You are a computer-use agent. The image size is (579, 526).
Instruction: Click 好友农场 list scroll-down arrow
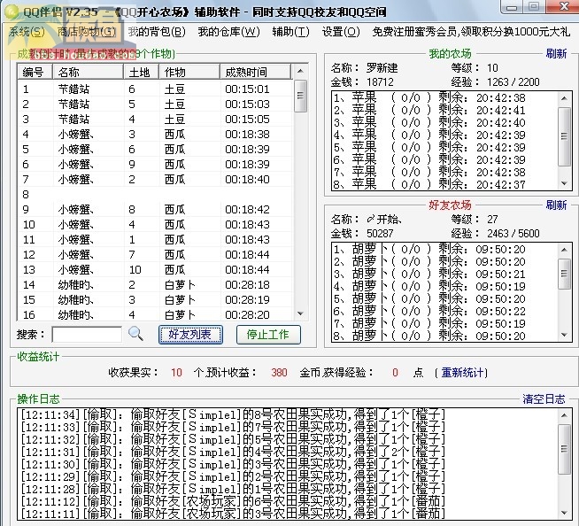564,335
